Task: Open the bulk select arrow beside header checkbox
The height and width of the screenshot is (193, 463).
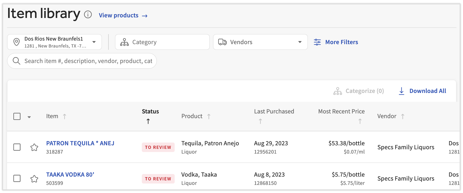Action: [x=29, y=117]
